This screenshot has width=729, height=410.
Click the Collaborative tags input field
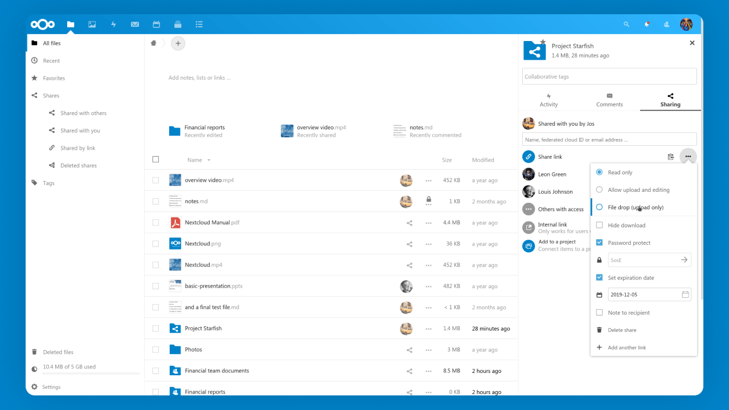[x=609, y=77]
